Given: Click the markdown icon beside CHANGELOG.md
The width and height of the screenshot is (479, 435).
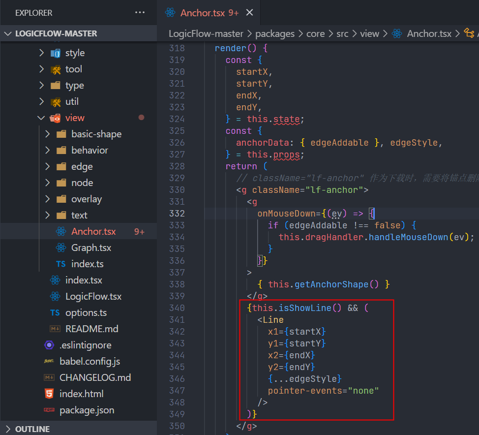Looking at the screenshot, I should click(49, 377).
